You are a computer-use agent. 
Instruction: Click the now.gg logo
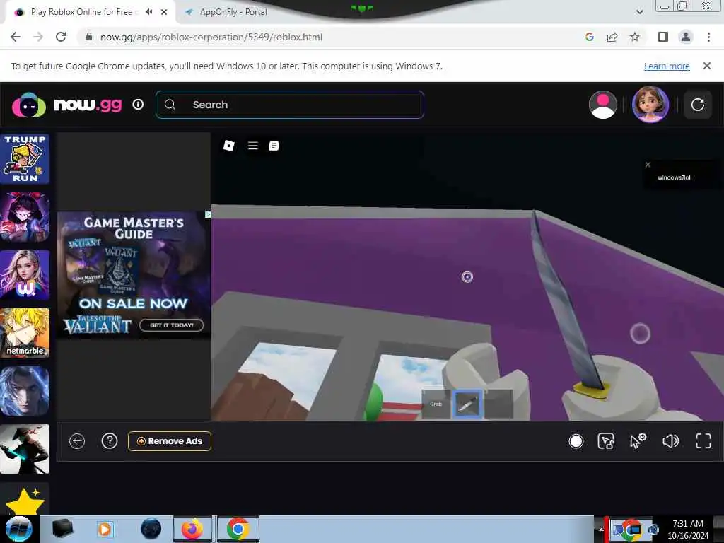pyautogui.click(x=67, y=105)
